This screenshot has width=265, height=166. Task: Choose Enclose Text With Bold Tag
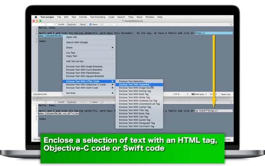pos(139,94)
